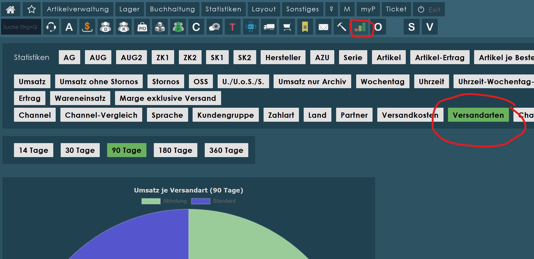Open the Artikelverwaltung menu

[78, 9]
